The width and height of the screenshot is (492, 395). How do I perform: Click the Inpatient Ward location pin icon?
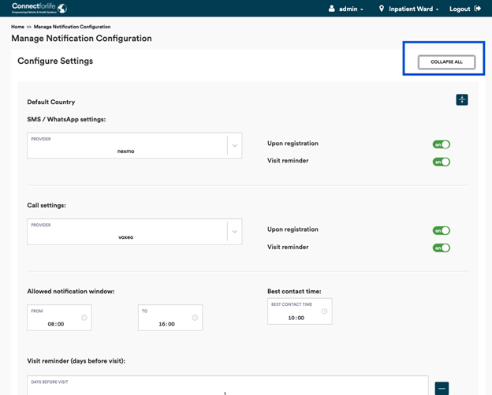pos(382,9)
